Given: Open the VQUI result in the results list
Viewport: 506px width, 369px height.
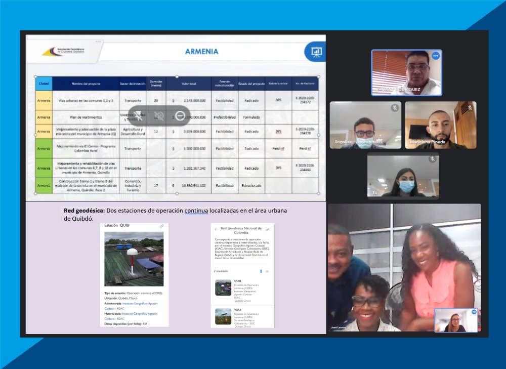Looking at the screenshot, I should [x=242, y=317].
